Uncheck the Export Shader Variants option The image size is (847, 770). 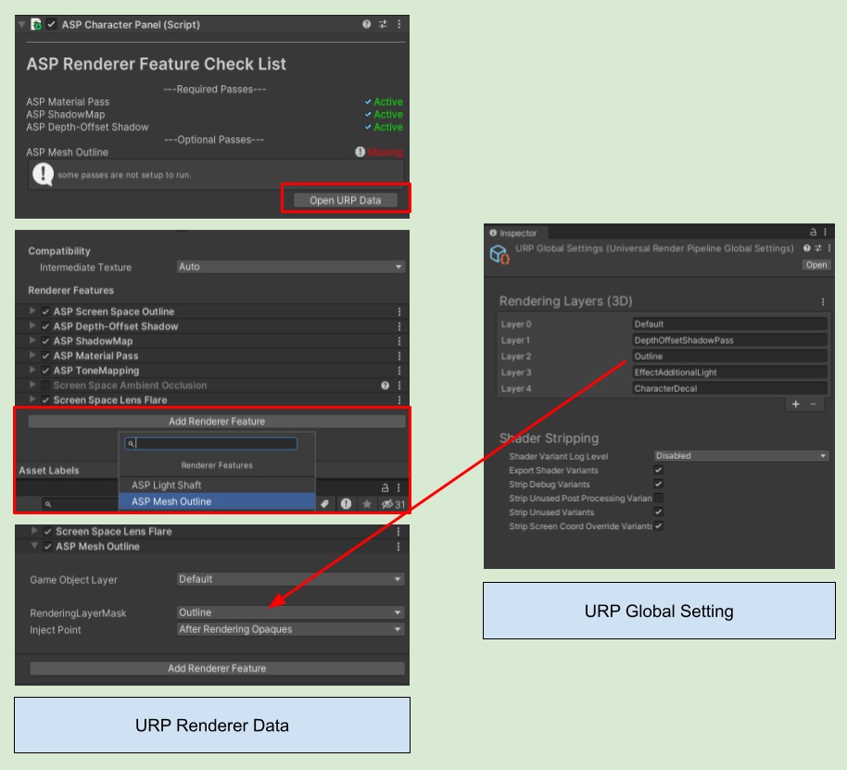click(x=659, y=470)
